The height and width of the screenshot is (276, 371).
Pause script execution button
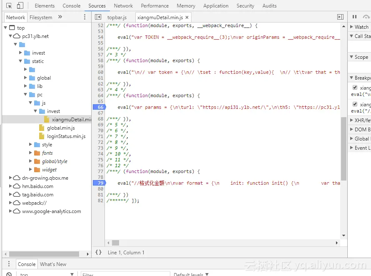354,17
